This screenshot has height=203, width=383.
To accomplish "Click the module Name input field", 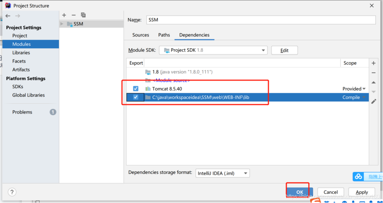I will pos(261,20).
